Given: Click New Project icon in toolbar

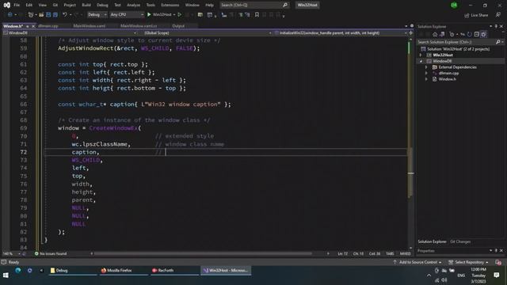Looking at the screenshot, I should 31,14.
